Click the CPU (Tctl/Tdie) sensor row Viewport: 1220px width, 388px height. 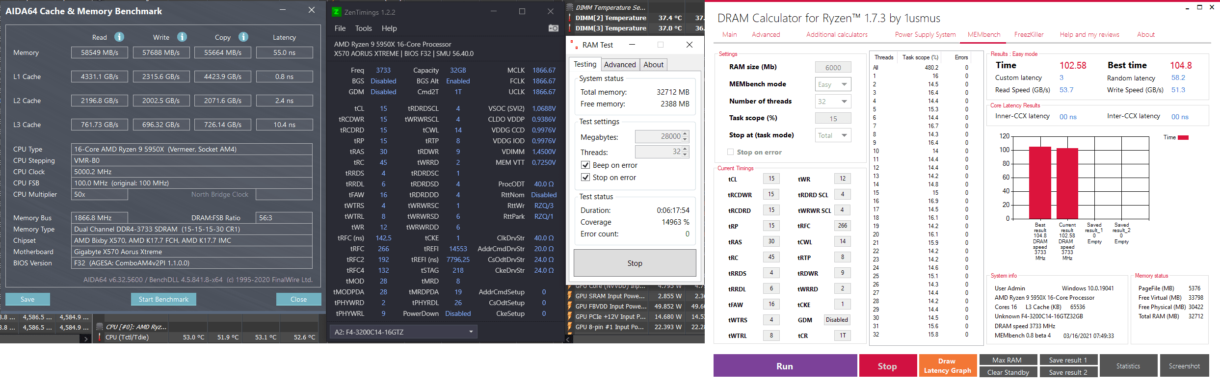[x=207, y=337]
